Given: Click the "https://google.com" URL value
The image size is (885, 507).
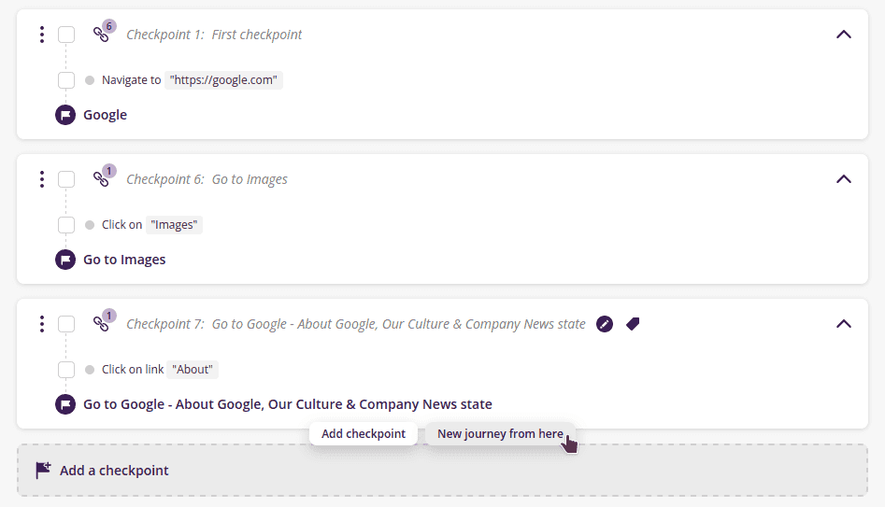Looking at the screenshot, I should [224, 80].
